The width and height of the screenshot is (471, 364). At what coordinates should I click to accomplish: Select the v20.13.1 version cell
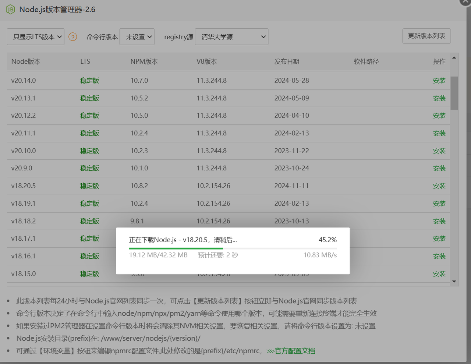pos(24,98)
